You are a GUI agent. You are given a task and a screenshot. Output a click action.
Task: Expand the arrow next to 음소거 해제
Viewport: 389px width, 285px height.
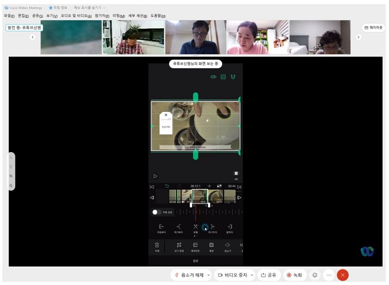pos(209,275)
